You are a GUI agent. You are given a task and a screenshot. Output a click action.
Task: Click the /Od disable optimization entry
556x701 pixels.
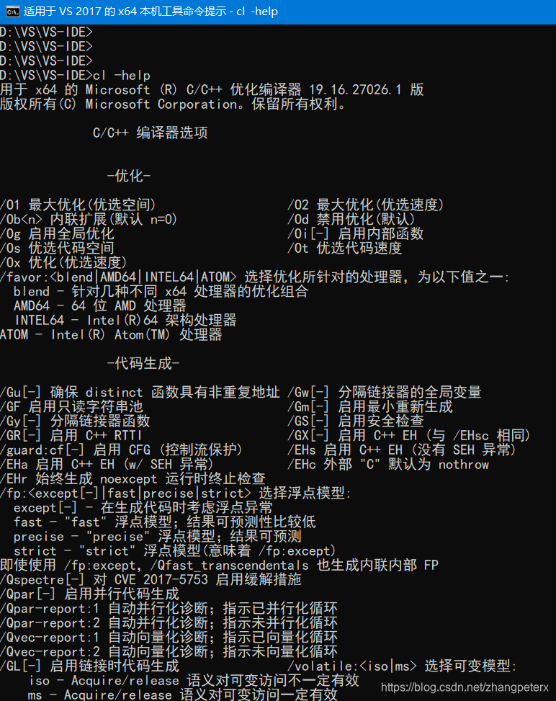(x=351, y=219)
